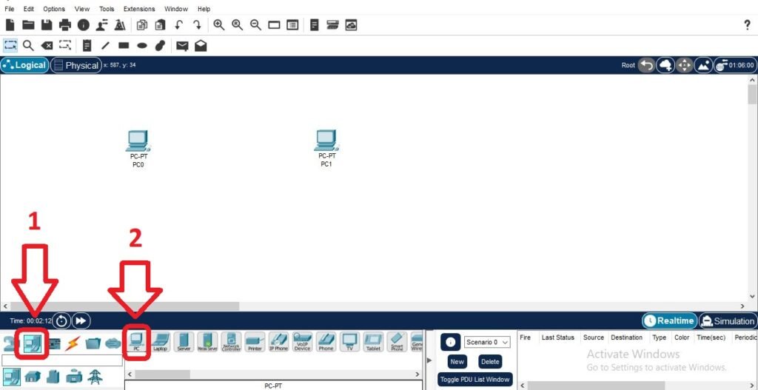The height and width of the screenshot is (390, 758).
Task: Click the PC0 computer on workspace
Action: 138,141
